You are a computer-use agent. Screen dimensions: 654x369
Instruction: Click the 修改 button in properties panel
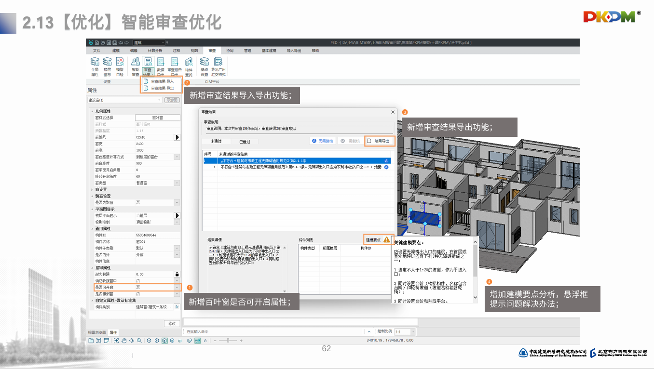(x=172, y=323)
